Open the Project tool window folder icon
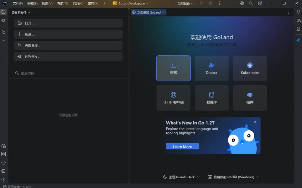Viewport: 302px width, 188px height. click(4, 12)
